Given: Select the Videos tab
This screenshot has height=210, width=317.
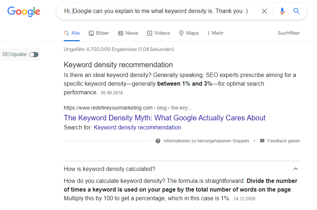Looking at the screenshot, I should tap(159, 33).
